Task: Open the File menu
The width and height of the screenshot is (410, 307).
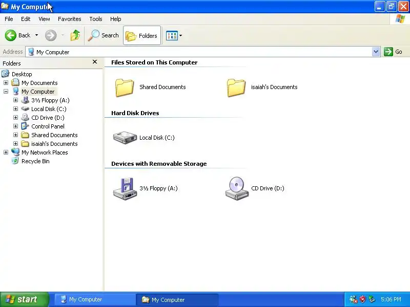Action: 9,19
